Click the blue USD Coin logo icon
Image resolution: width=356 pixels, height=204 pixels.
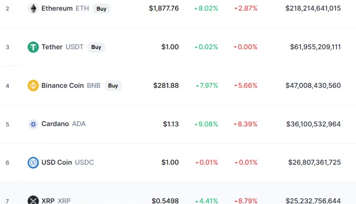(x=33, y=163)
